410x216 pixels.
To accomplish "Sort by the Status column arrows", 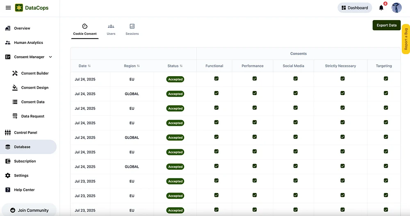I will 181,66.
